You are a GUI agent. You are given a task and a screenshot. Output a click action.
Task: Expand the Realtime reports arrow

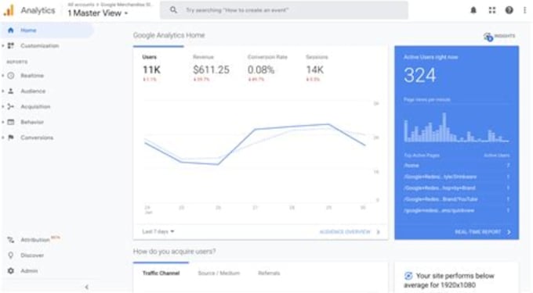[x=3, y=75]
